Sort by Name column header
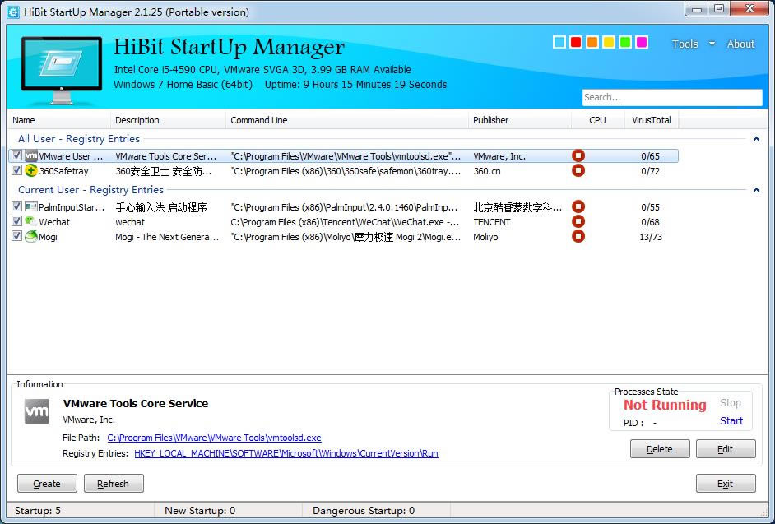 [58, 120]
